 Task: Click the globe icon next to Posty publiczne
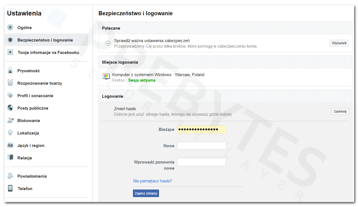click(x=10, y=108)
